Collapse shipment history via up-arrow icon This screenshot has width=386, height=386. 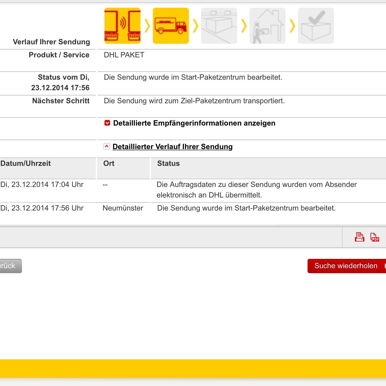pyautogui.click(x=107, y=146)
